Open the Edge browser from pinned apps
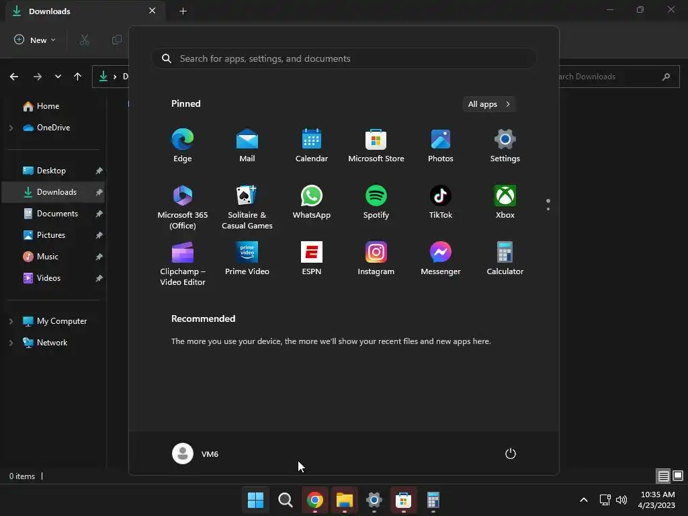Screen dimensions: 688x516 click(x=183, y=146)
